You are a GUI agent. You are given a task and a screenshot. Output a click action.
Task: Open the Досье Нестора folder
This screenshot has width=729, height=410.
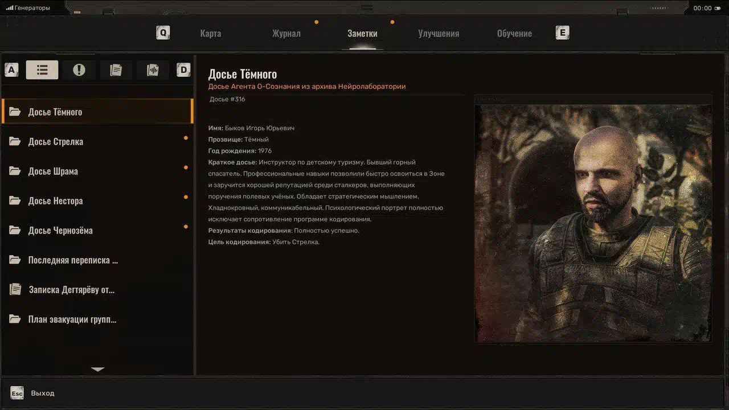[x=55, y=201]
